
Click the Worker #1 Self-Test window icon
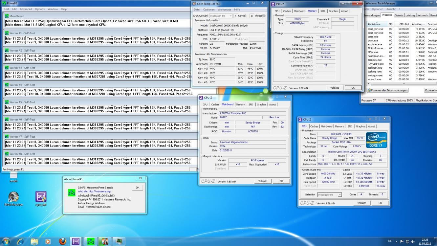(x=7, y=33)
